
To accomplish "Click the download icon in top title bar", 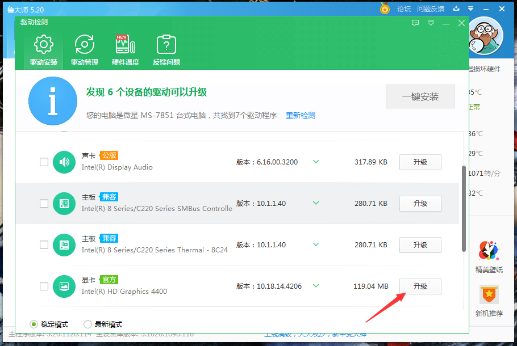I will (456, 9).
